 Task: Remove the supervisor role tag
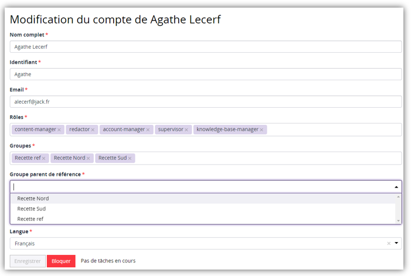186,130
